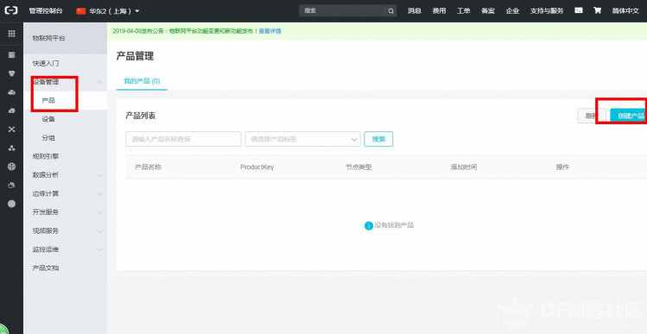Open the shopping cart icon
This screenshot has width=647, height=334.
[597, 10]
